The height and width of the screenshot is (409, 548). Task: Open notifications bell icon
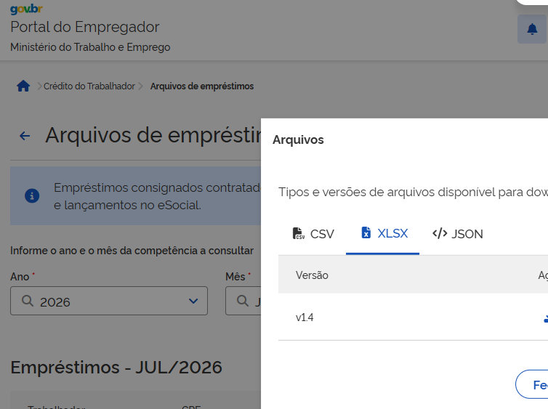(x=532, y=29)
